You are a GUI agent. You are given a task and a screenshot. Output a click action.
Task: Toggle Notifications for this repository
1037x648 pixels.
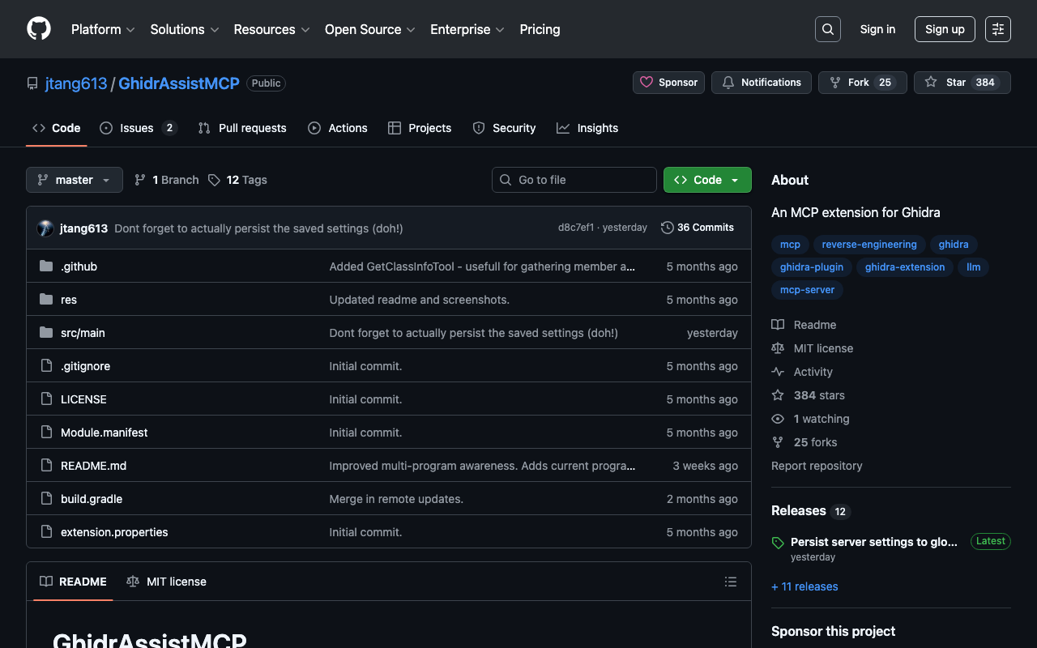[761, 83]
